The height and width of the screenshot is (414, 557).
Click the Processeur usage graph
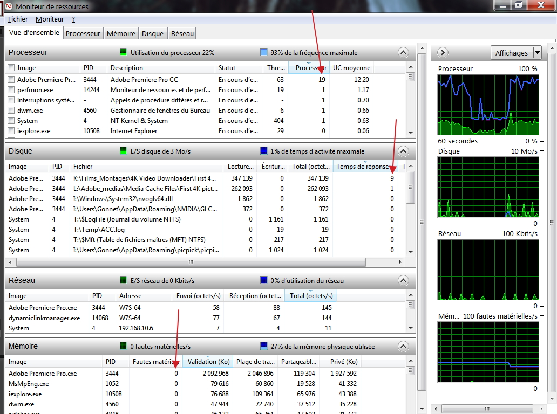pyautogui.click(x=488, y=104)
